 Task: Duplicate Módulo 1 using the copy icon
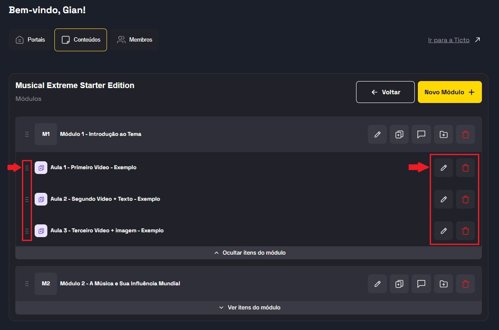pos(399,135)
